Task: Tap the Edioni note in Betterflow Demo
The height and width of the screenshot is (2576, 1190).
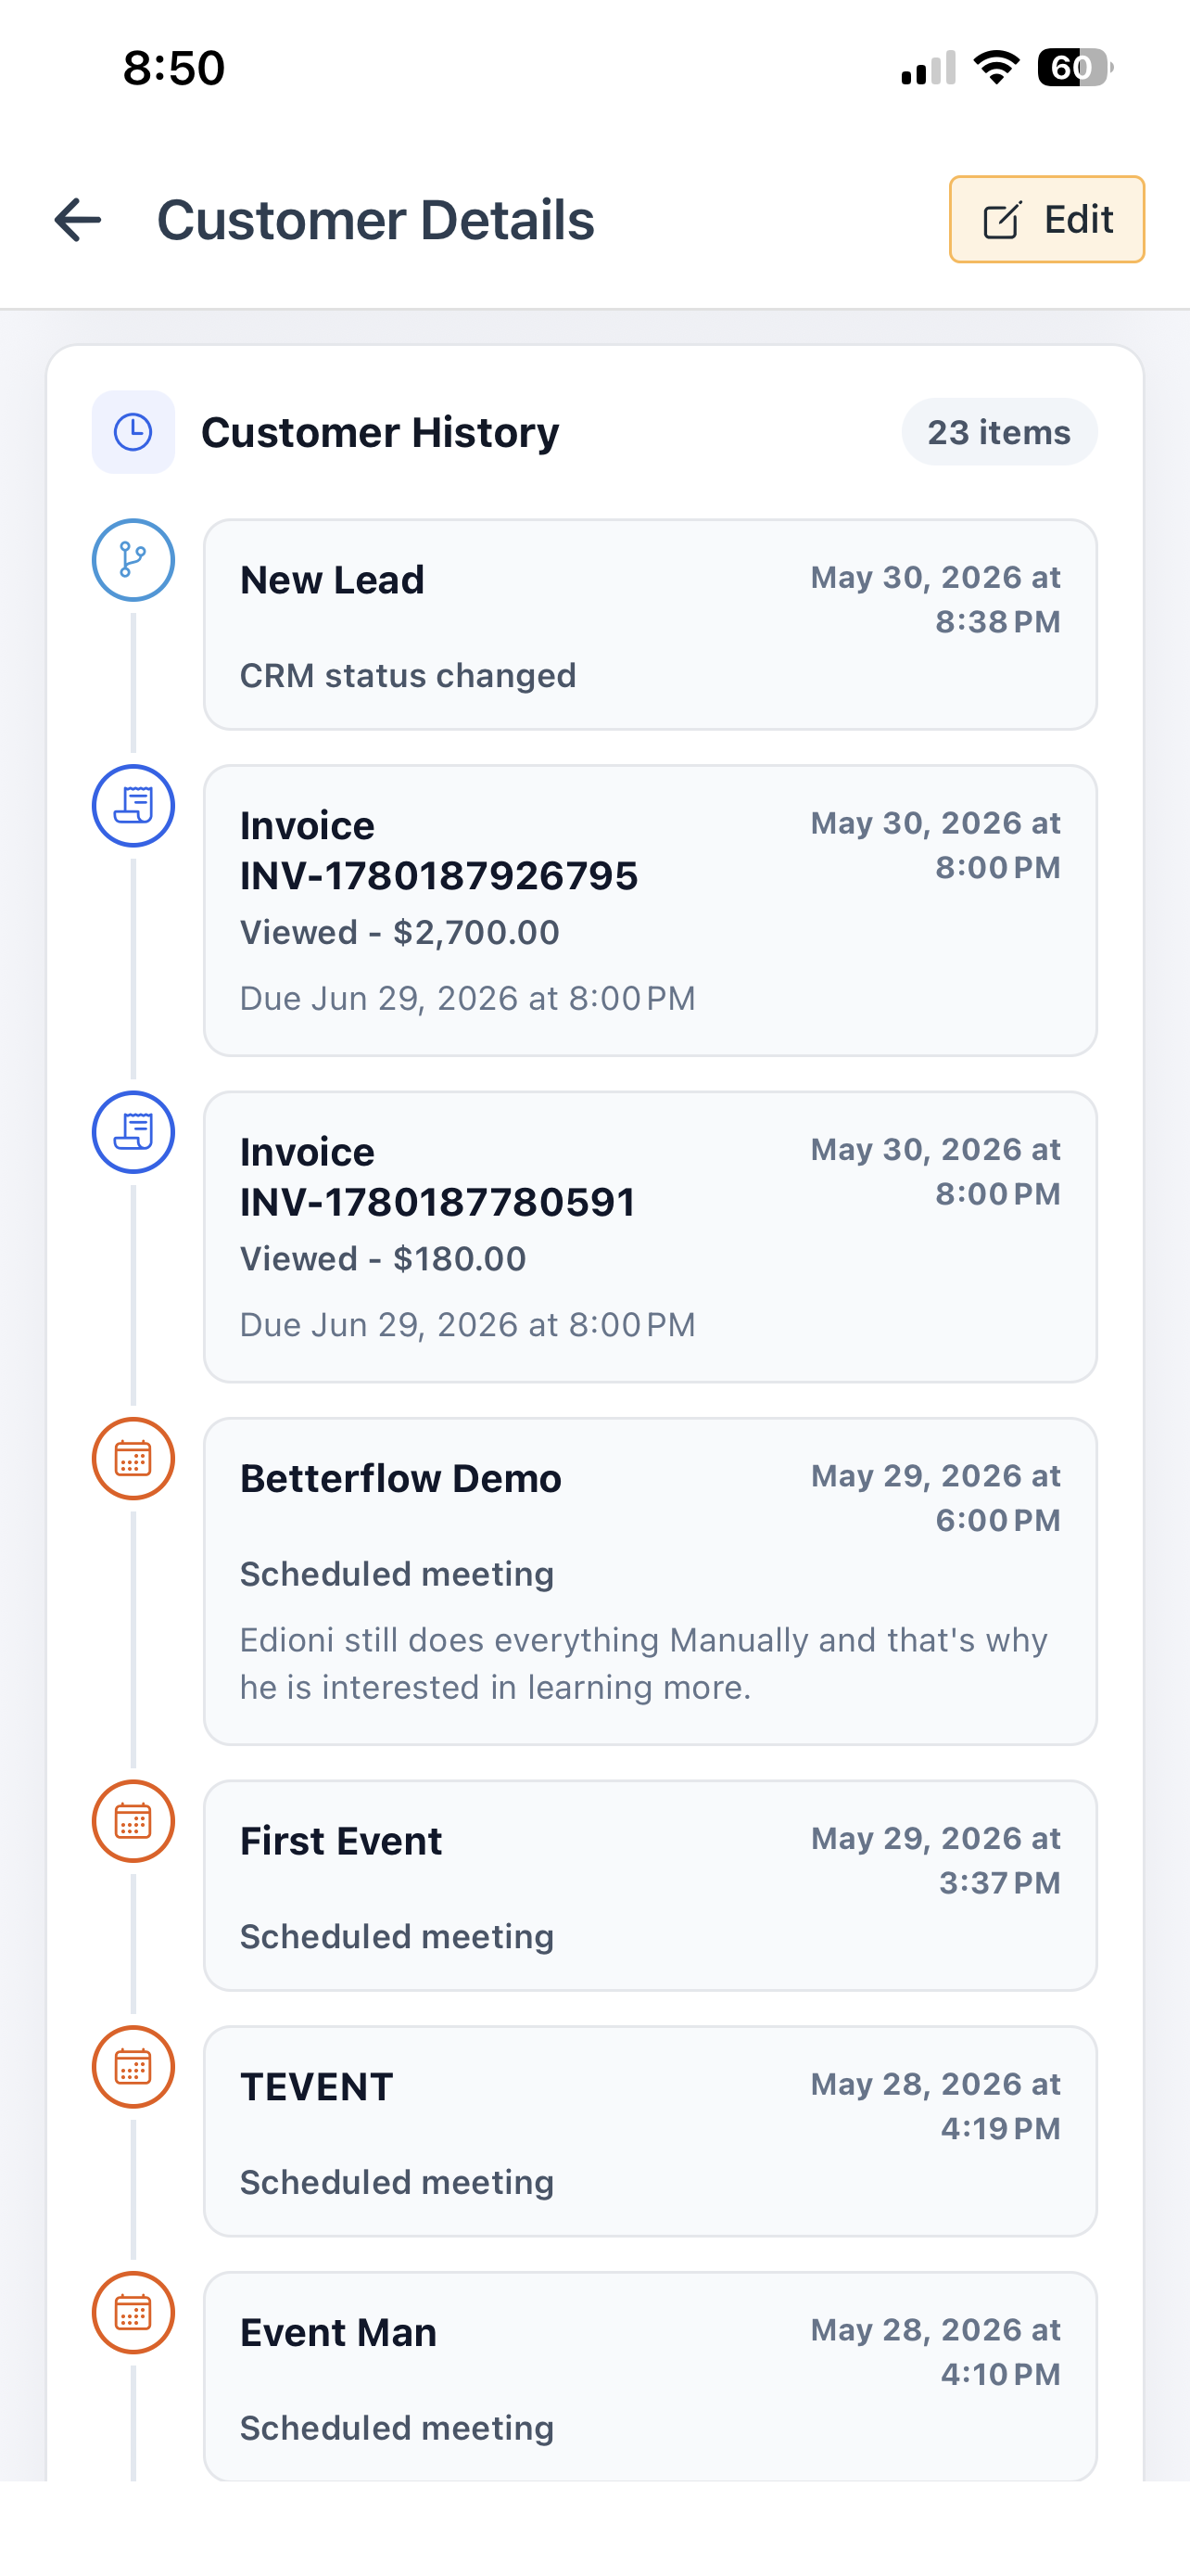Action: click(643, 1664)
